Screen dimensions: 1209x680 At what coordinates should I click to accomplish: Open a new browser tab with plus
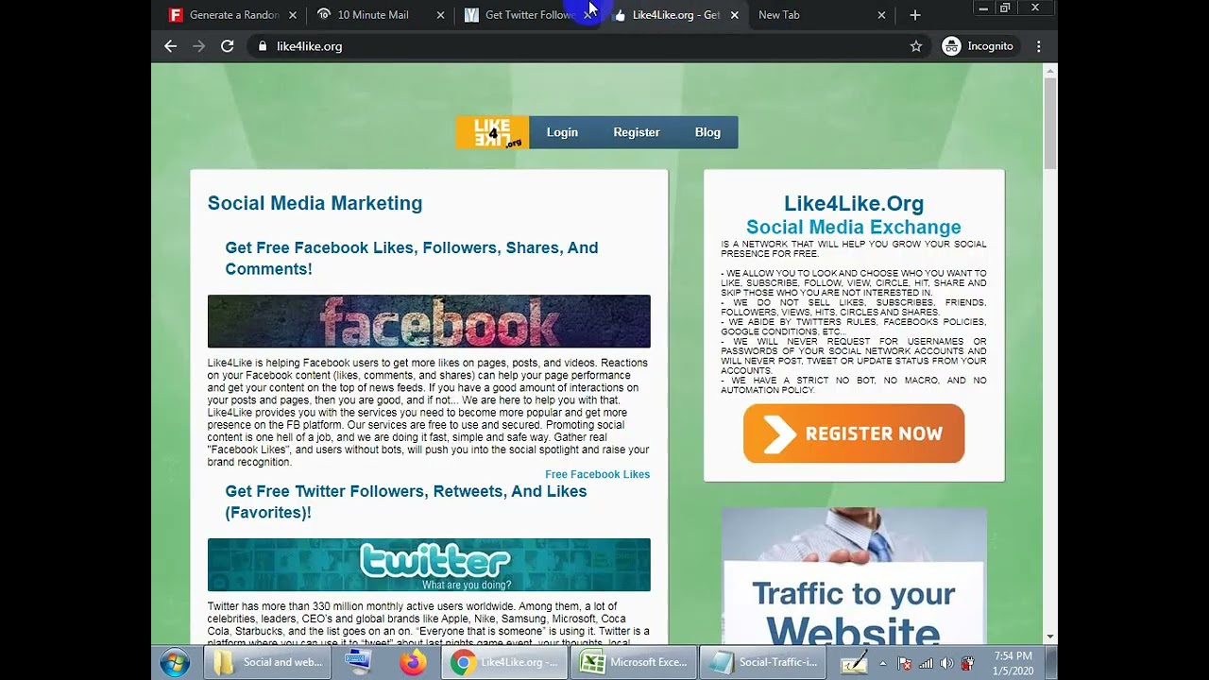pos(914,15)
